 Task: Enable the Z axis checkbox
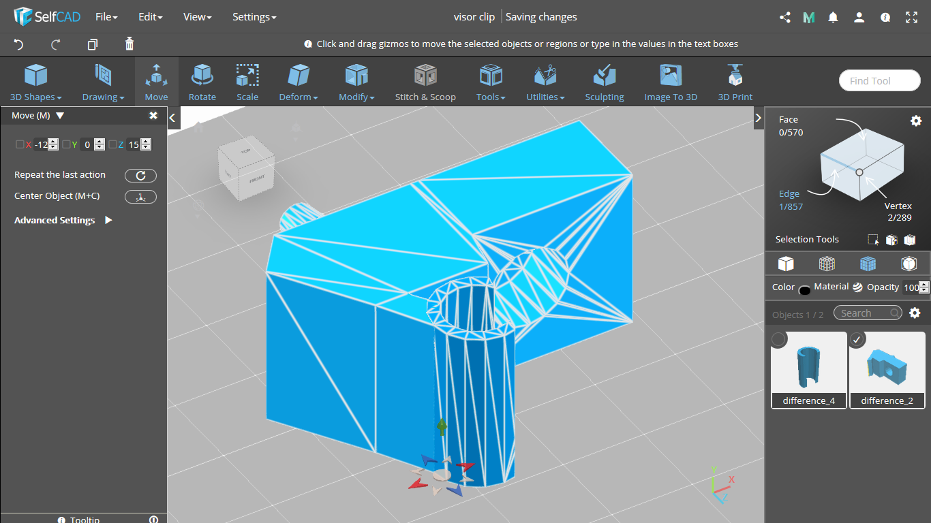[112, 144]
